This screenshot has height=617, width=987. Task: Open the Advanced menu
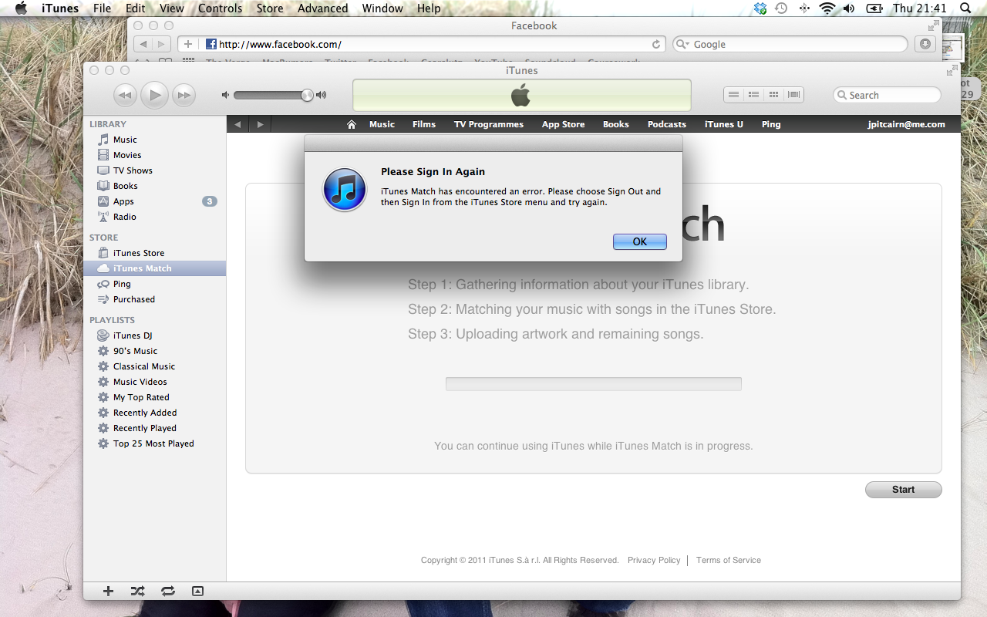pyautogui.click(x=322, y=8)
